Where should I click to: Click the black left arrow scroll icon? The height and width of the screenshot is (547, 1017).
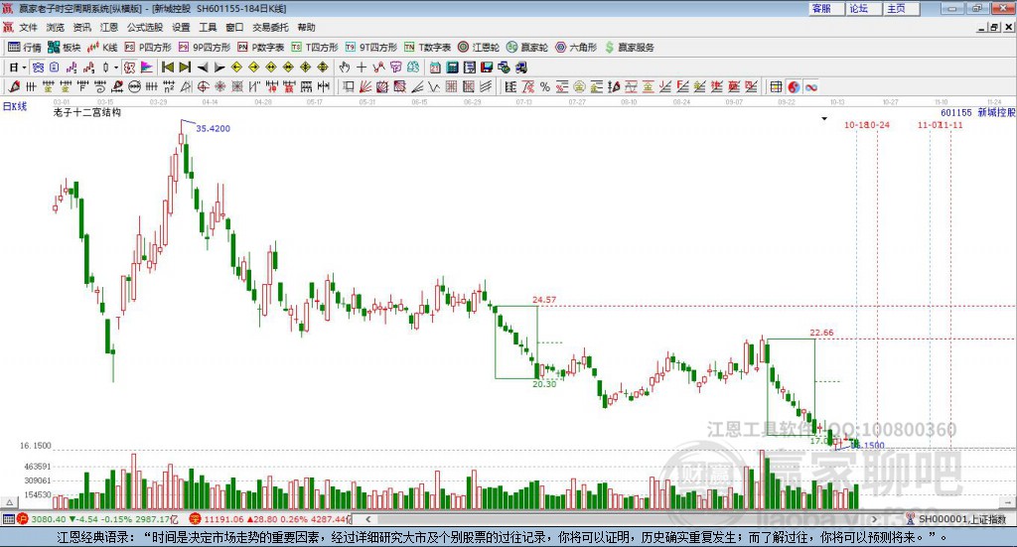[x=203, y=68]
